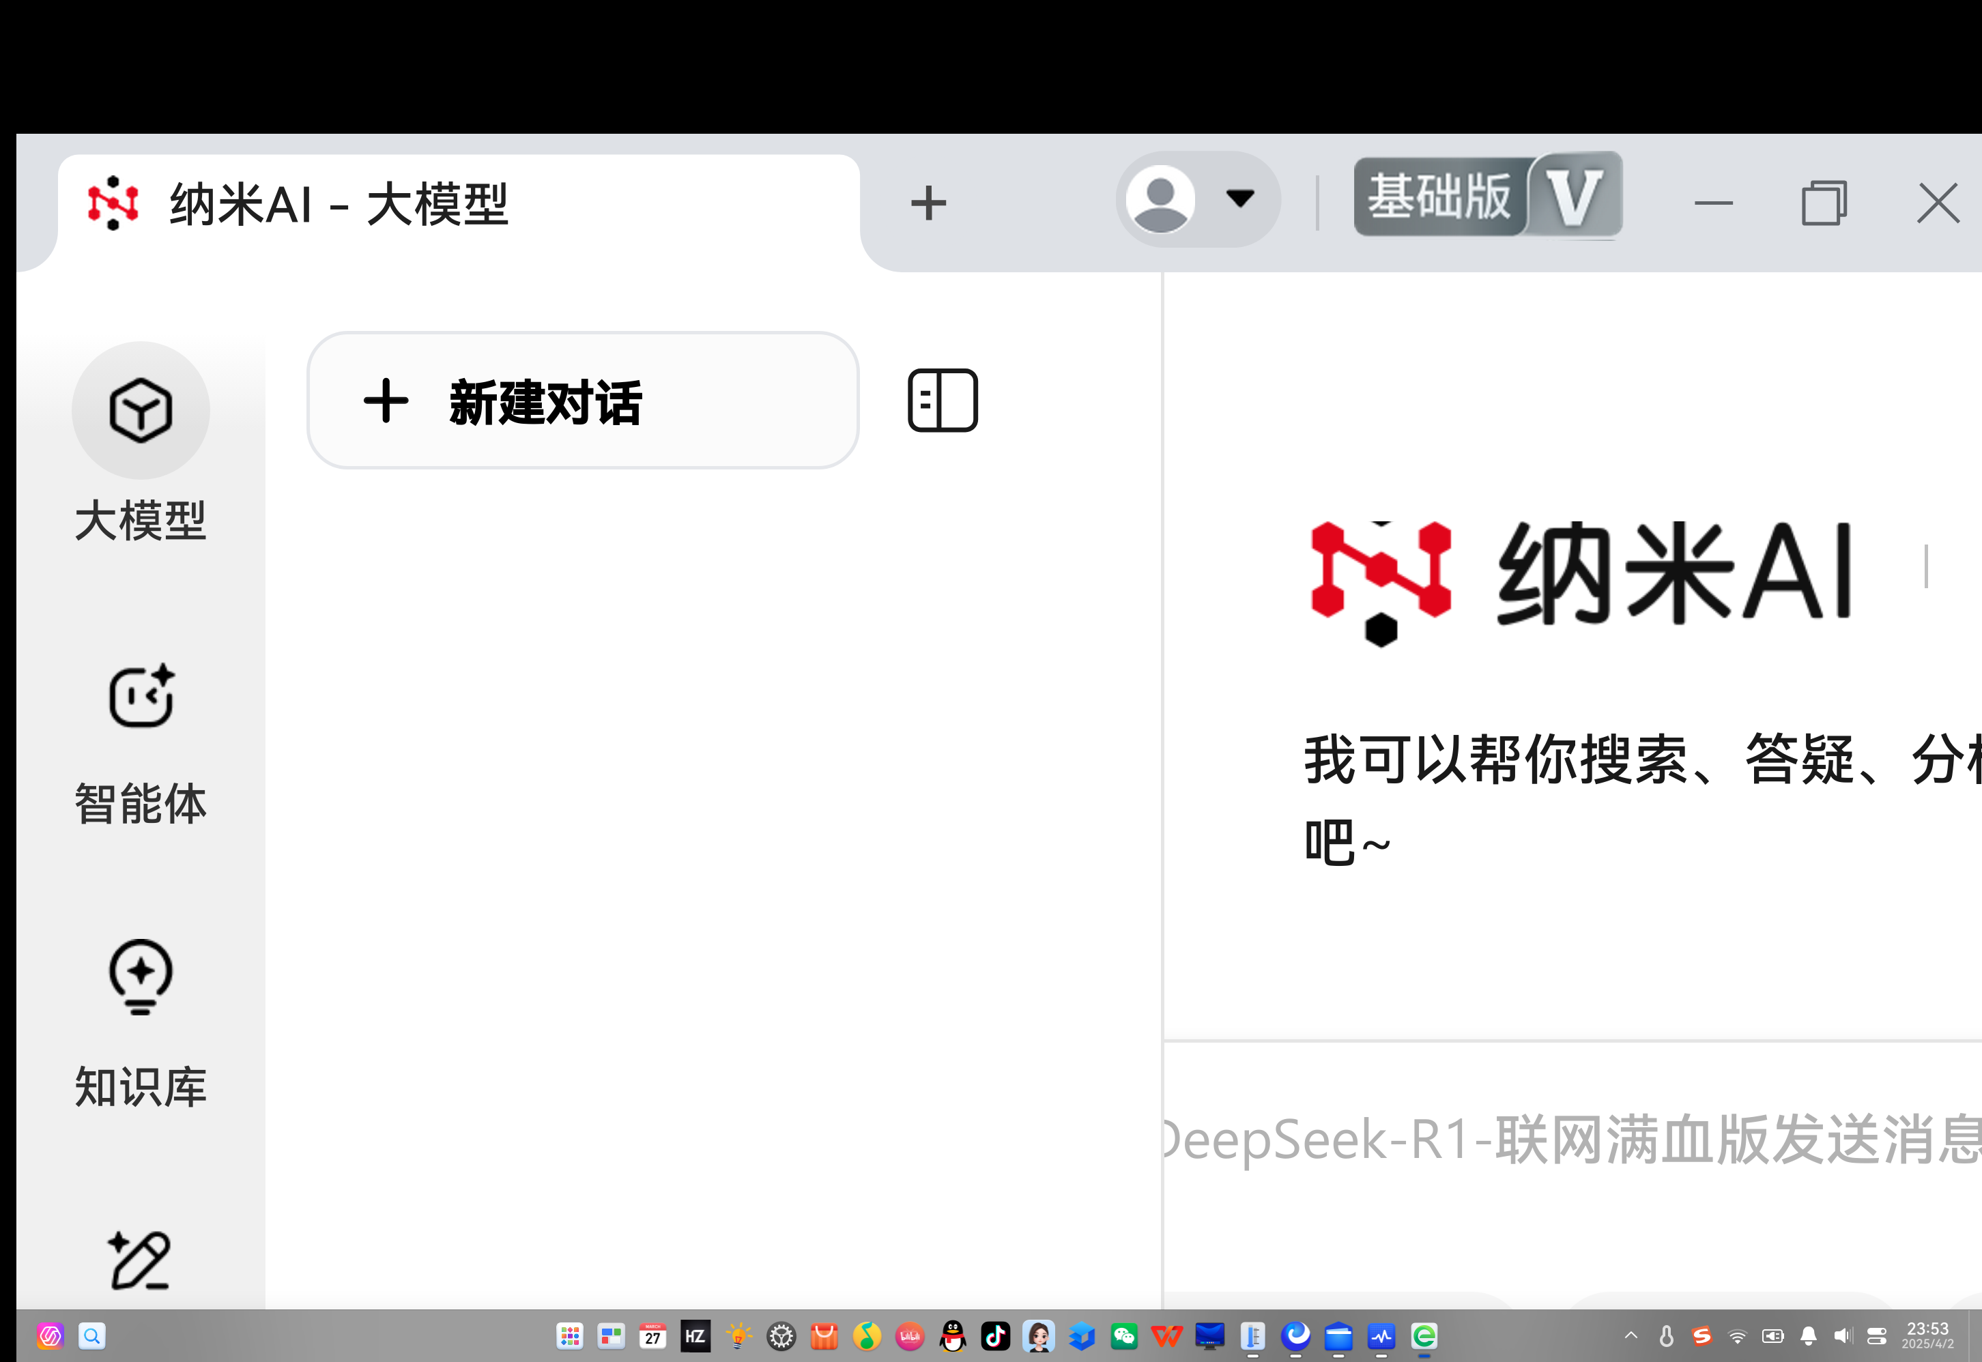Open the WeChat app in taskbar
This screenshot has height=1362, width=1982.
tap(1124, 1335)
